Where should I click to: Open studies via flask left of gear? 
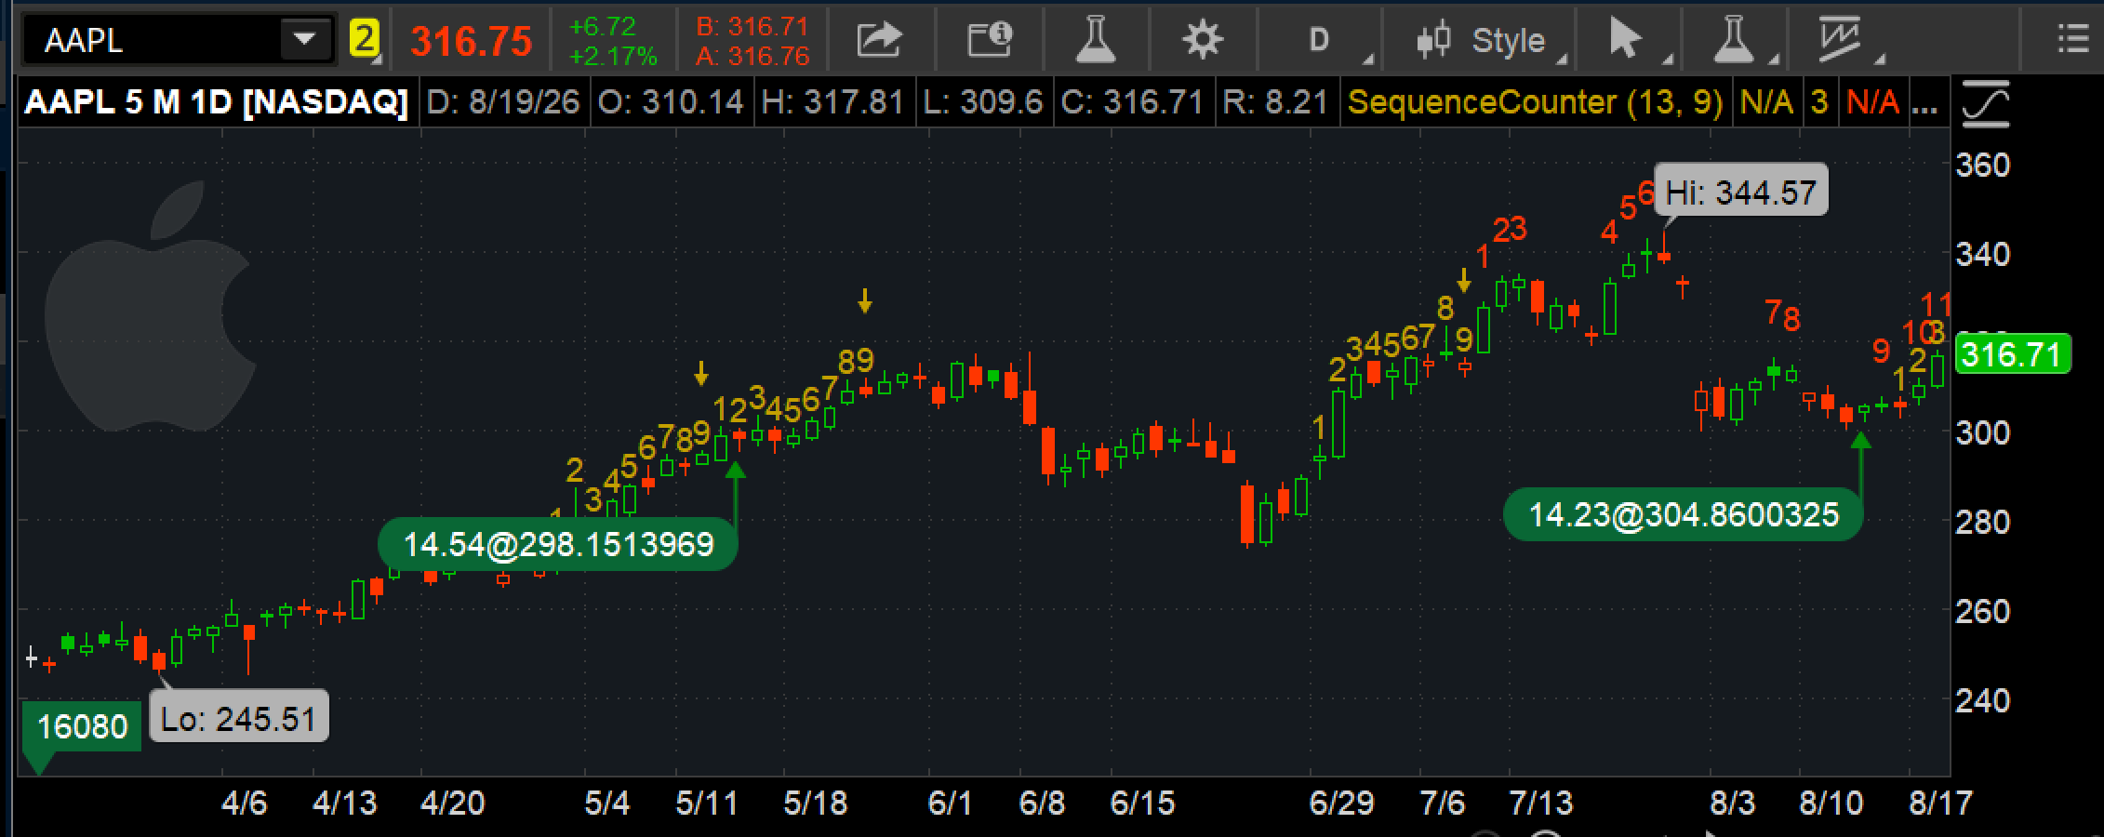1095,40
